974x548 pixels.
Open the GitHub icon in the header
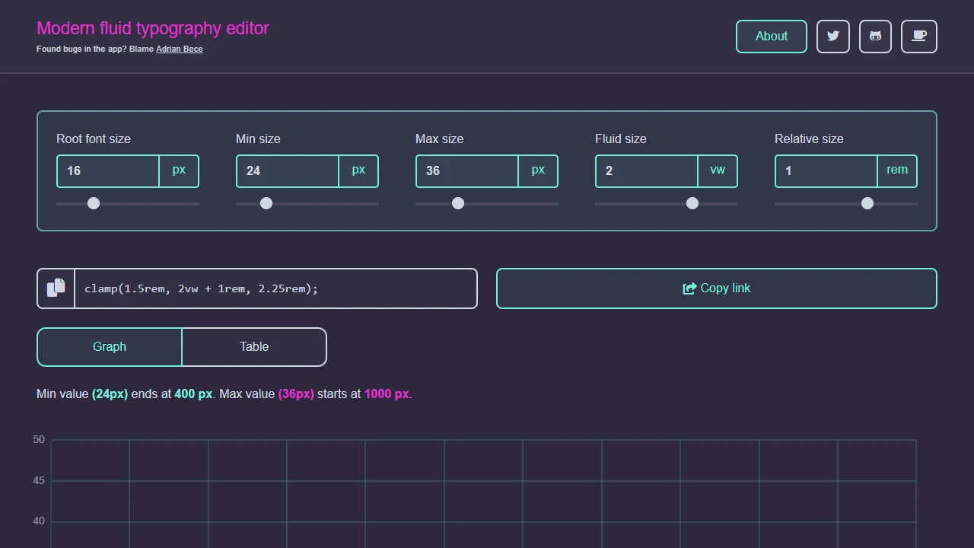(x=875, y=36)
